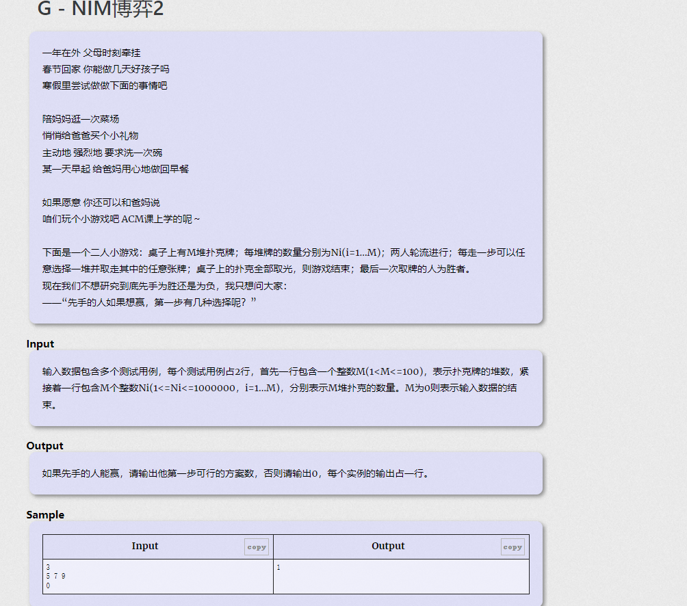This screenshot has width=687, height=606.
Task: Click the sample input line "5 7 9"
Action: point(55,576)
